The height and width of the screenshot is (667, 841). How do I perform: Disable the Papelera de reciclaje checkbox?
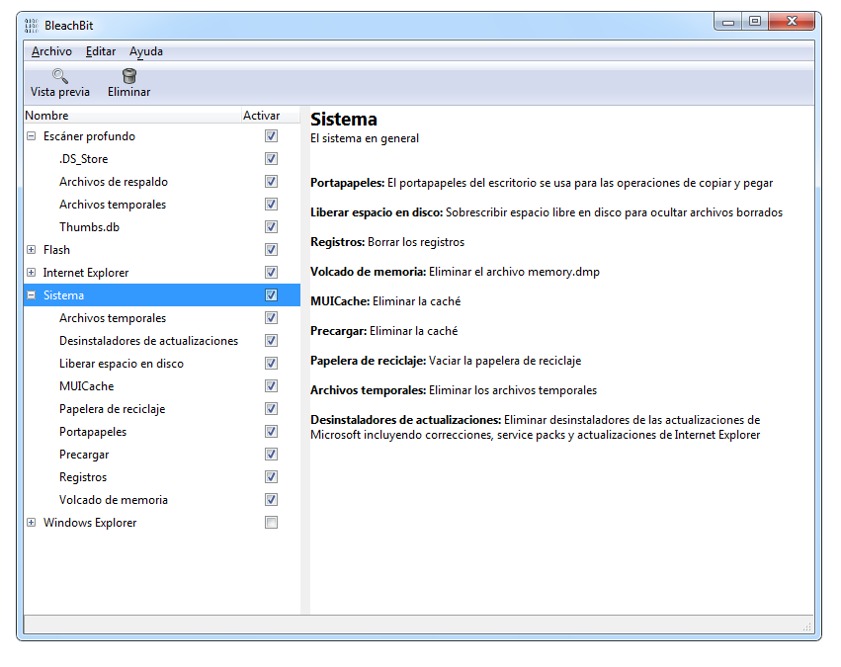click(271, 408)
